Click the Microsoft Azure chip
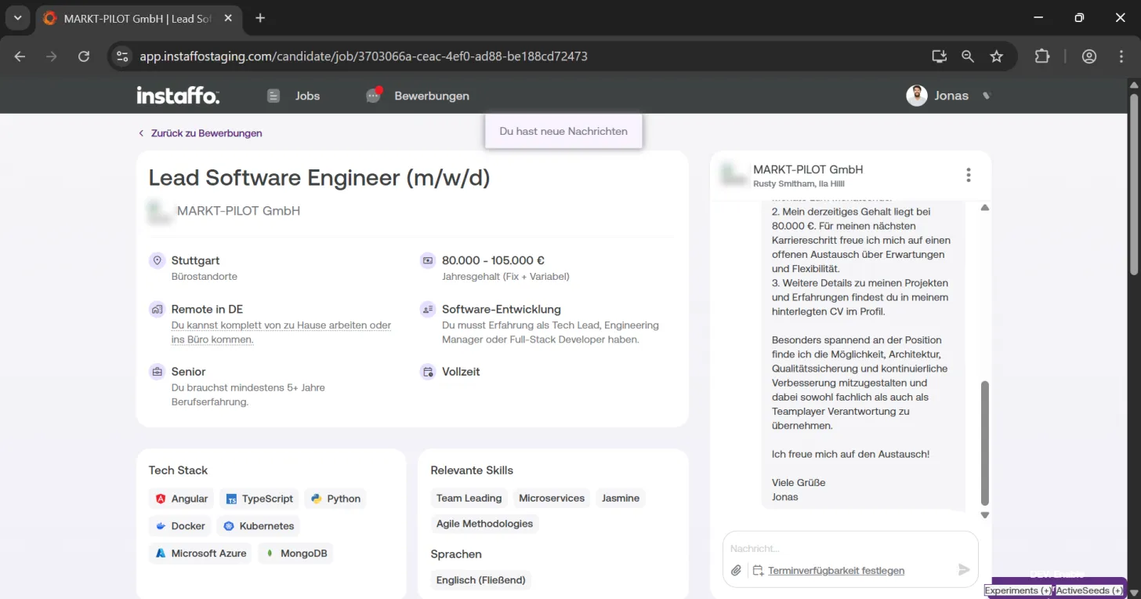The image size is (1141, 599). [x=201, y=554]
